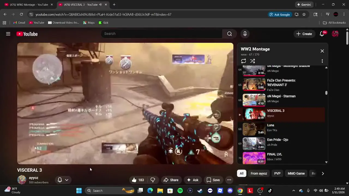Dislike the video with thumbs down
The height and width of the screenshot is (196, 349).
click(x=153, y=180)
